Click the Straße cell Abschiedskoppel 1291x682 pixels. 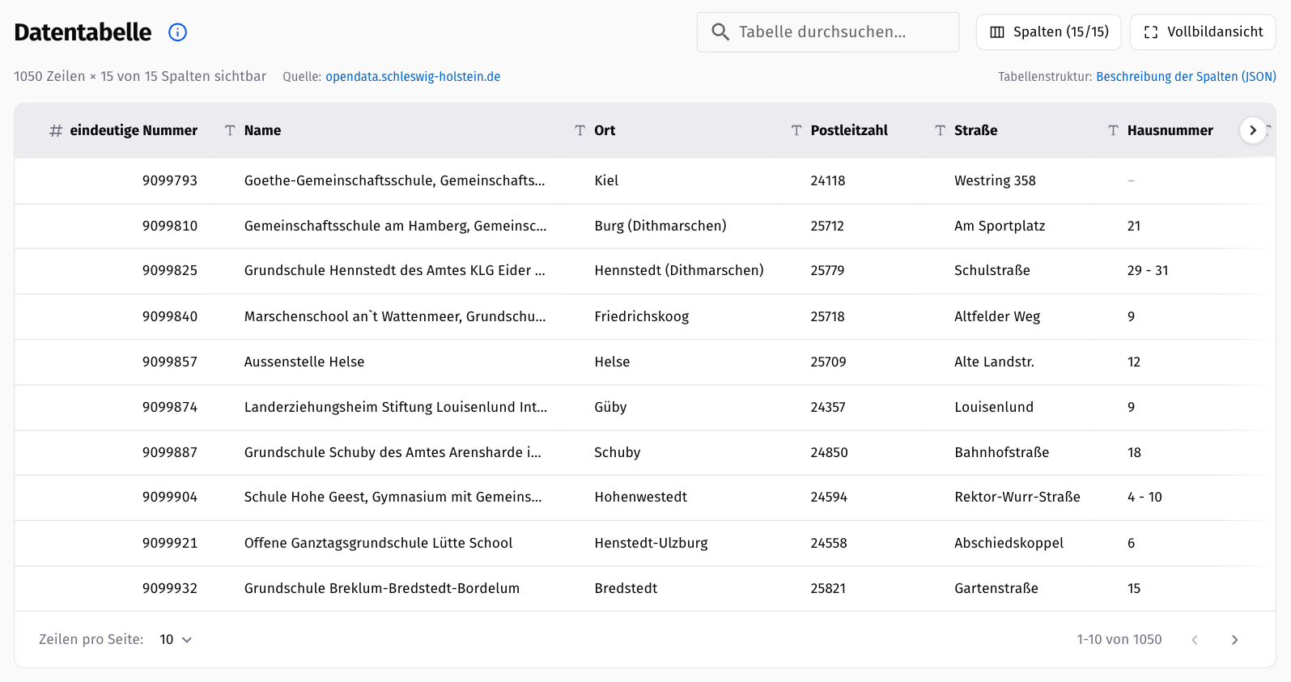[1009, 543]
